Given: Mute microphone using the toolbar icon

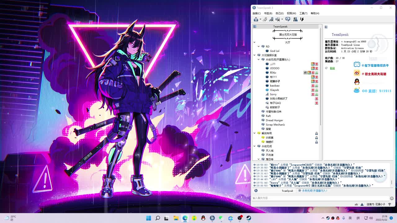Looking at the screenshot, I should 271,19.
